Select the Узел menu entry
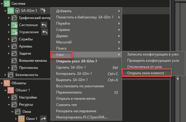 86,55
